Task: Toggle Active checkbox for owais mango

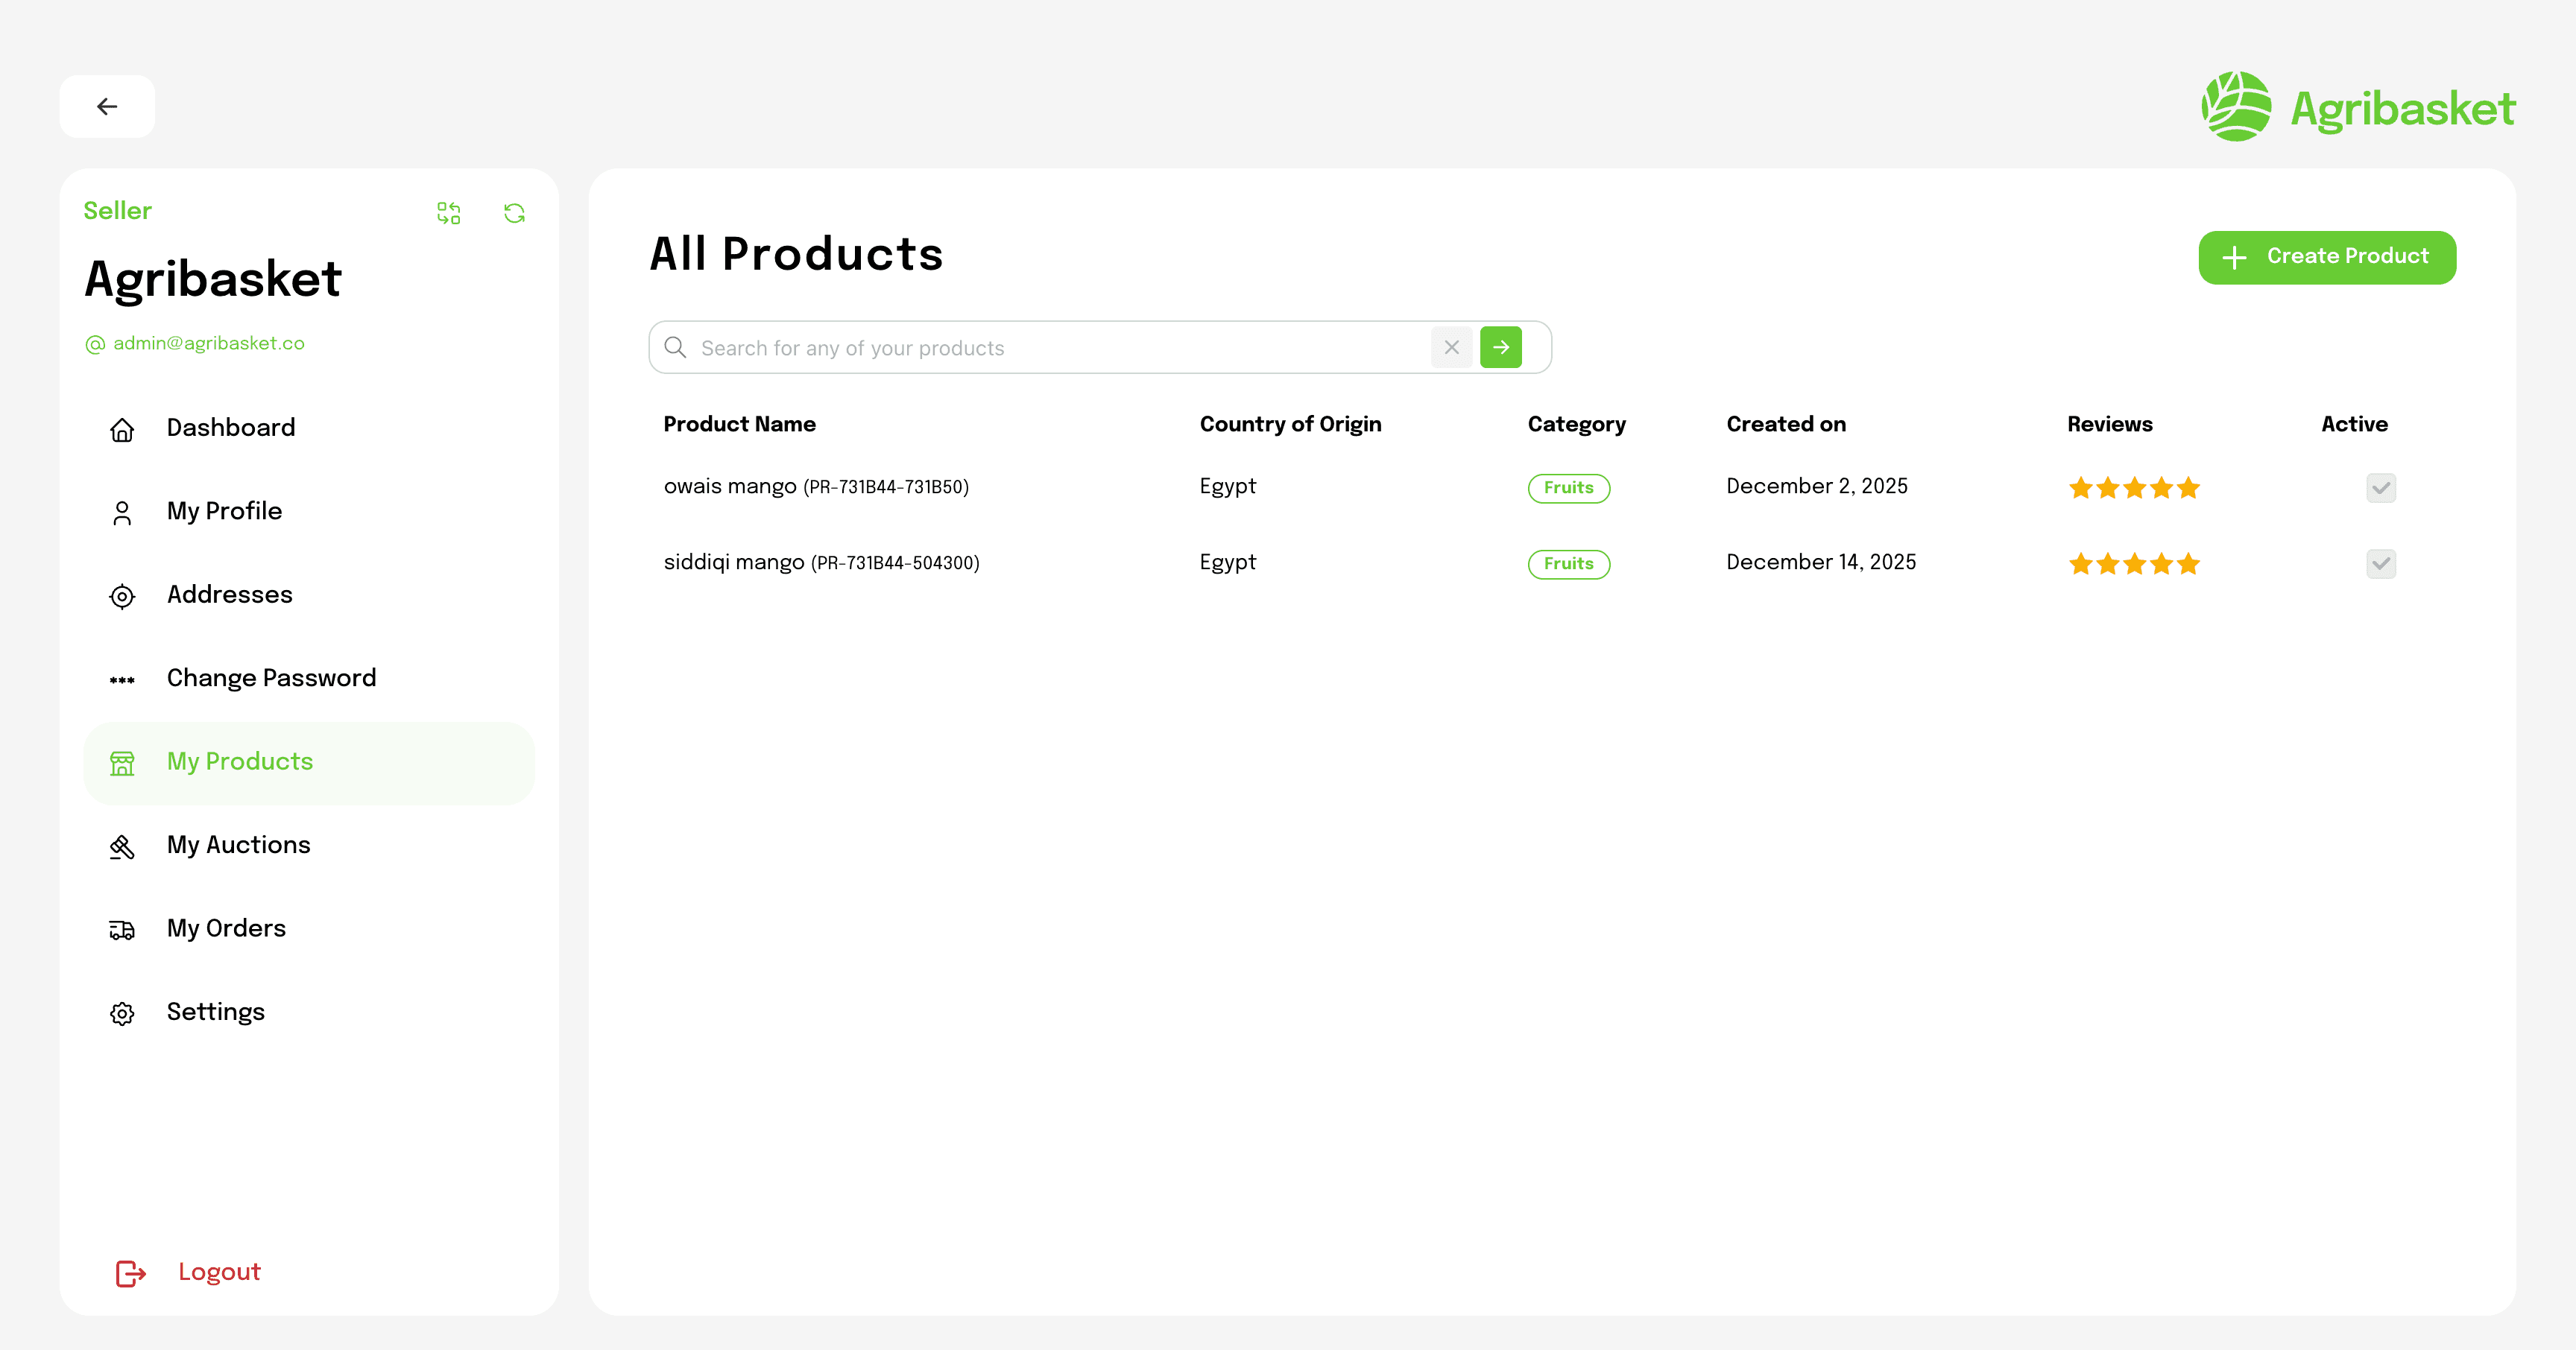Action: [2381, 488]
